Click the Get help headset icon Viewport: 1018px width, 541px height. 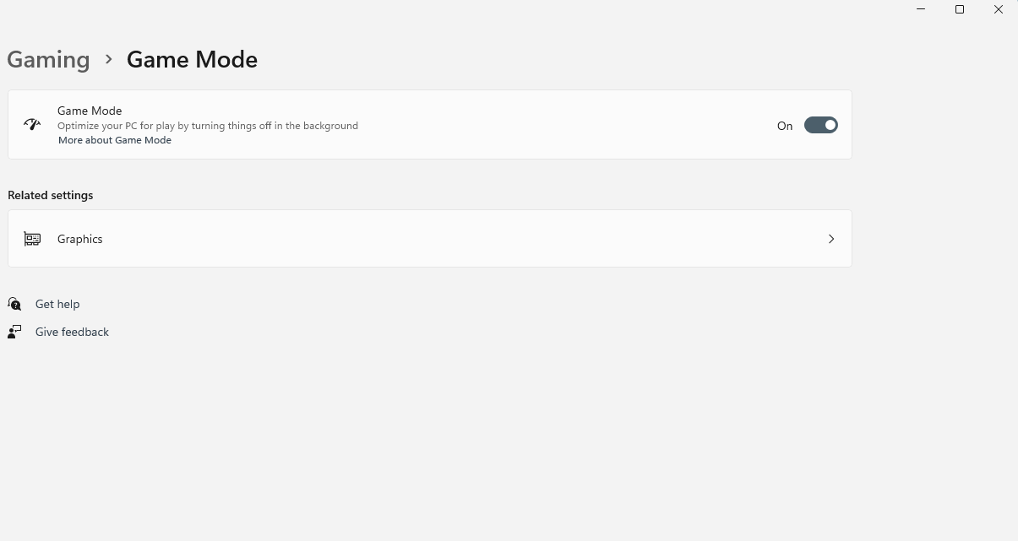[x=14, y=304]
